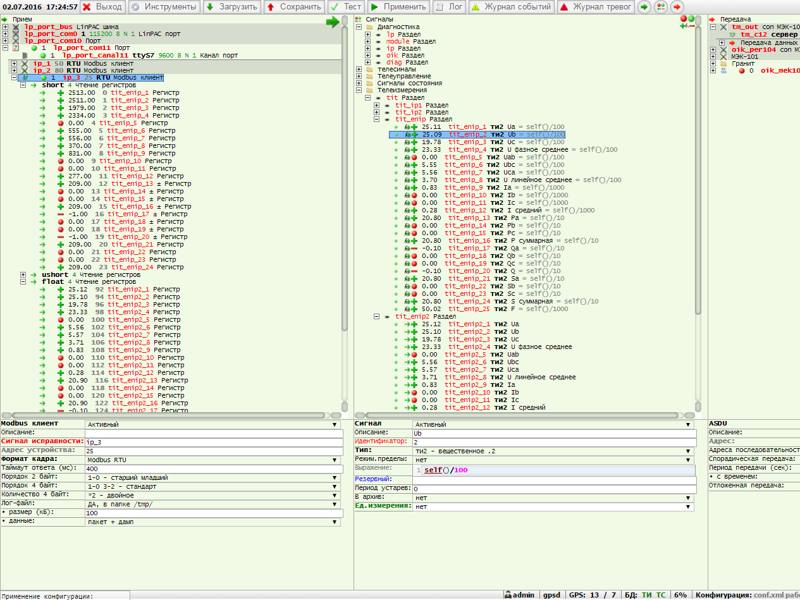Click the Таймаут ответа input field

(x=213, y=468)
